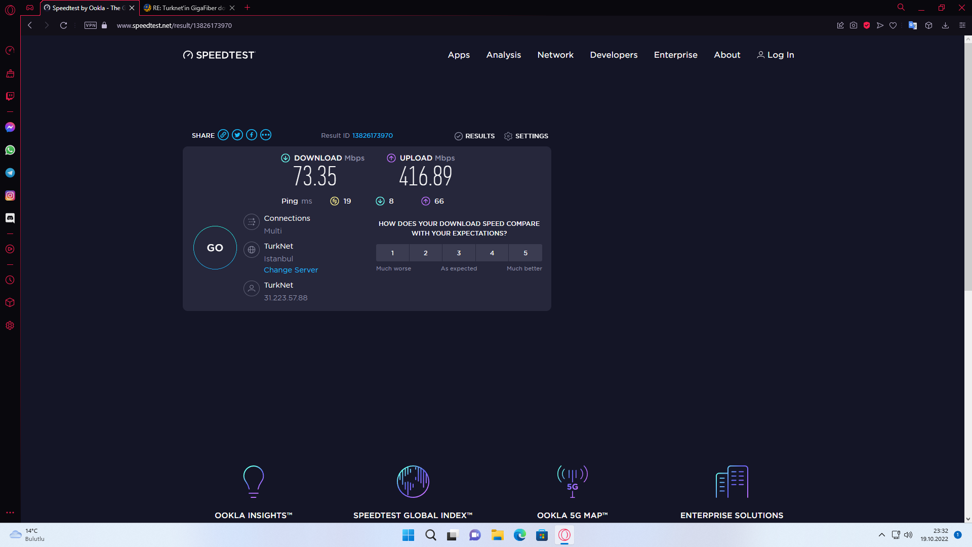Image resolution: width=972 pixels, height=547 pixels.
Task: Open File Explorer from taskbar
Action: (497, 535)
